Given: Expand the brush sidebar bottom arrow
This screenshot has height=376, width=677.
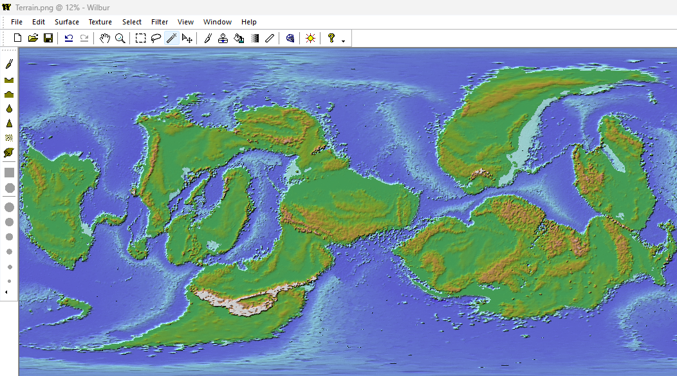Looking at the screenshot, I should tap(6, 292).
